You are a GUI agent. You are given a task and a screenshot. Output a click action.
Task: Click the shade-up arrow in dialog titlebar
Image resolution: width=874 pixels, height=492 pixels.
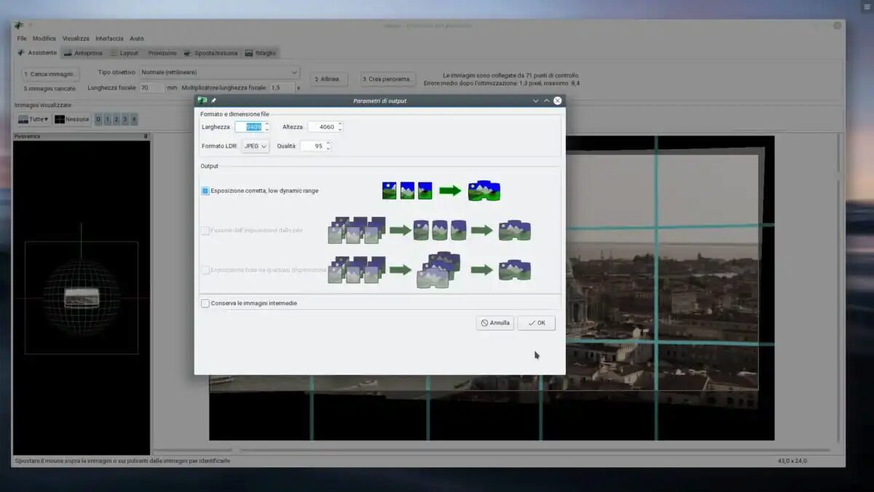click(x=546, y=100)
